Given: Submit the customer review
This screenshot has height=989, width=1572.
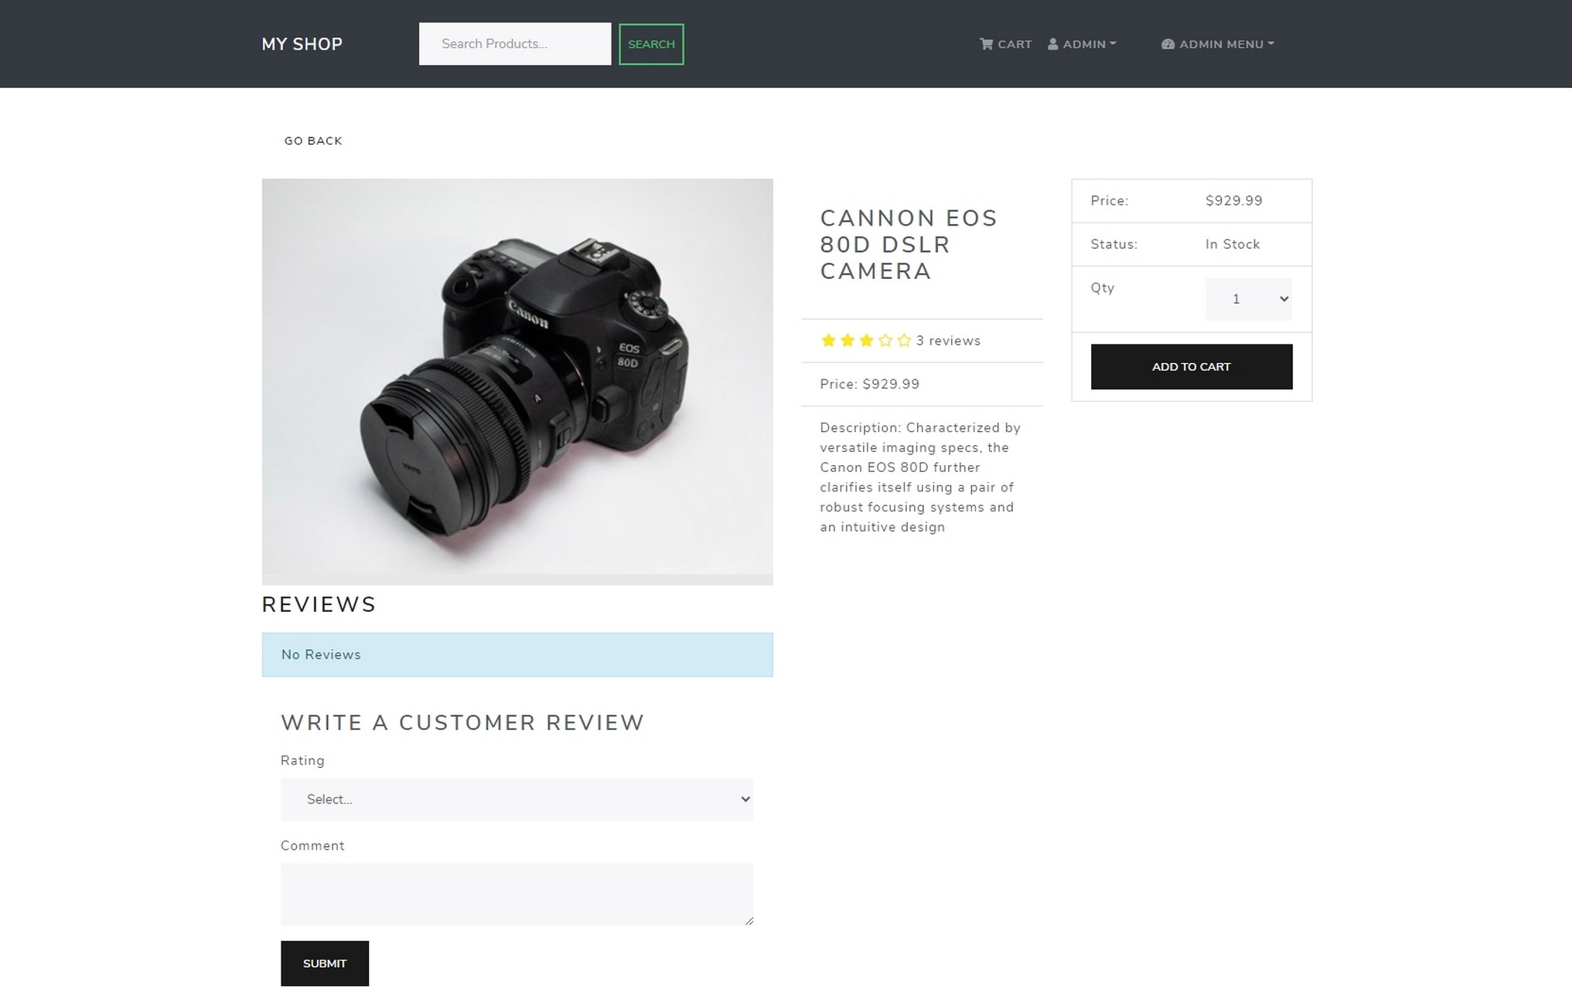Looking at the screenshot, I should click(325, 964).
